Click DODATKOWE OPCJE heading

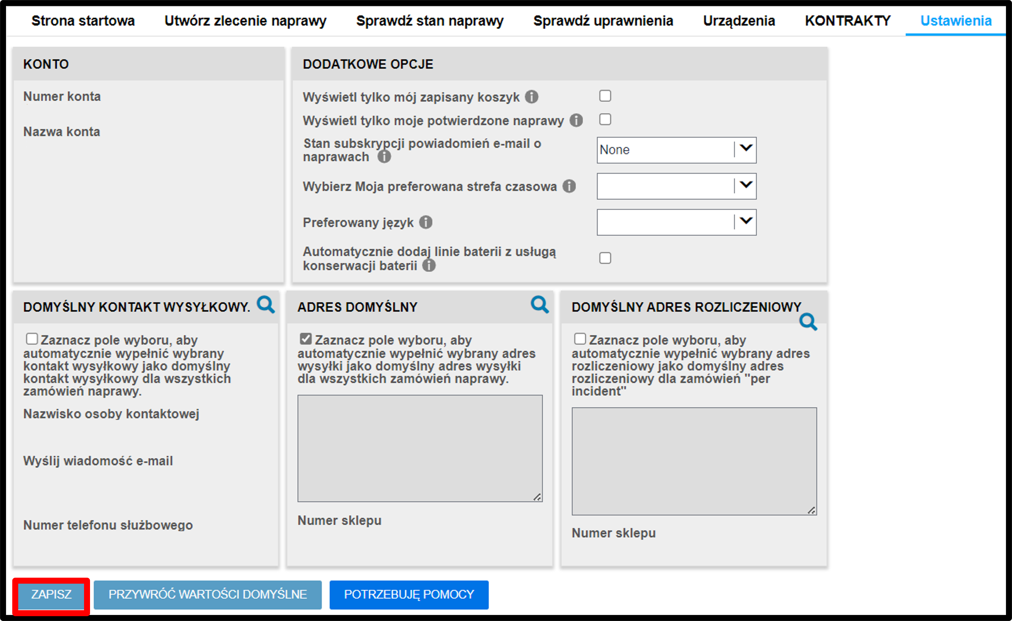pos(368,64)
